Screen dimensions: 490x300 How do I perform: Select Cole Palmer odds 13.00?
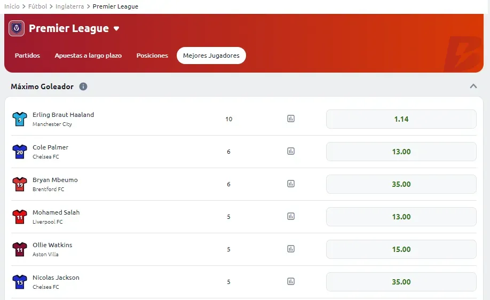coord(401,152)
